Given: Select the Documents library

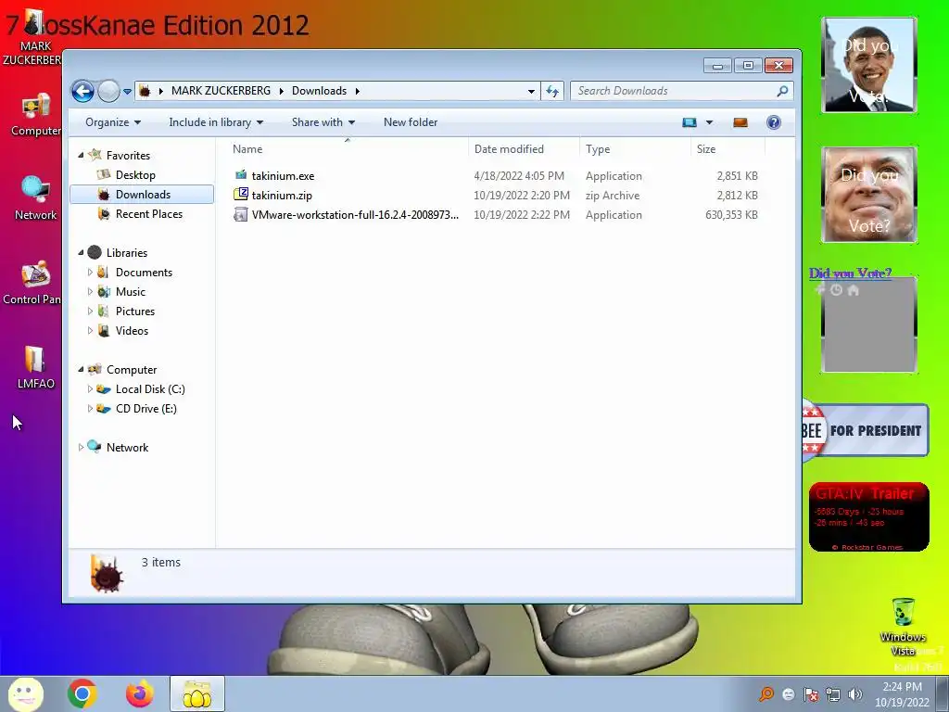Looking at the screenshot, I should [x=144, y=273].
